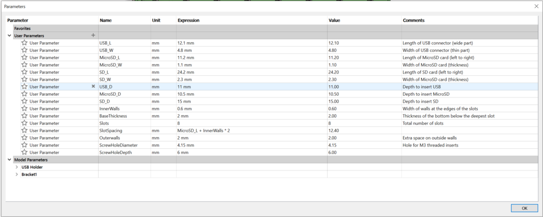Edit the '11 mm' expression for USB_D
Screen dimensions: 543x217
point(252,86)
